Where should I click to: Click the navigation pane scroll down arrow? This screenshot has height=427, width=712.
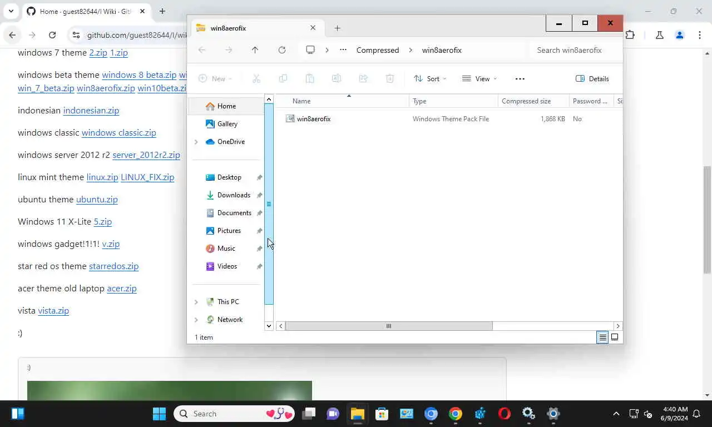tap(269, 326)
